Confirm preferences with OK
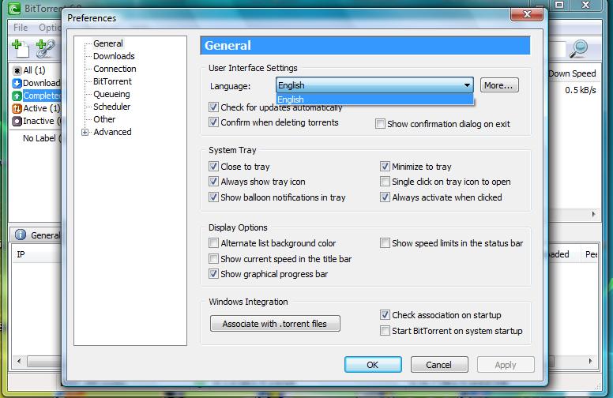Viewport: 613px width, 398px height. click(x=373, y=365)
